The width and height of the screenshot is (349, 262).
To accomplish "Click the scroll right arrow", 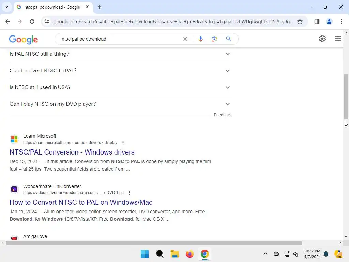I will pos(340,243).
